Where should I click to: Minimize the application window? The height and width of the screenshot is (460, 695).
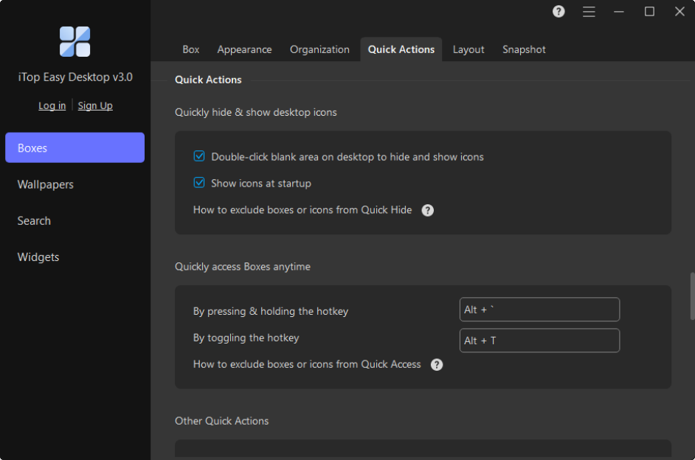point(619,12)
